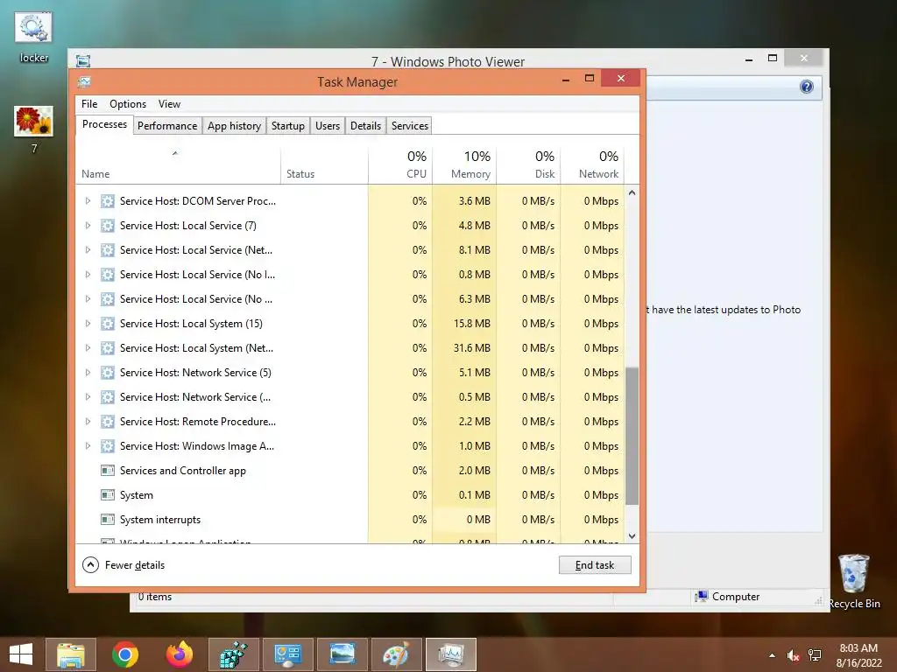897x672 pixels.
Task: Expand Service Host: Local System (15)
Action: [88, 324]
